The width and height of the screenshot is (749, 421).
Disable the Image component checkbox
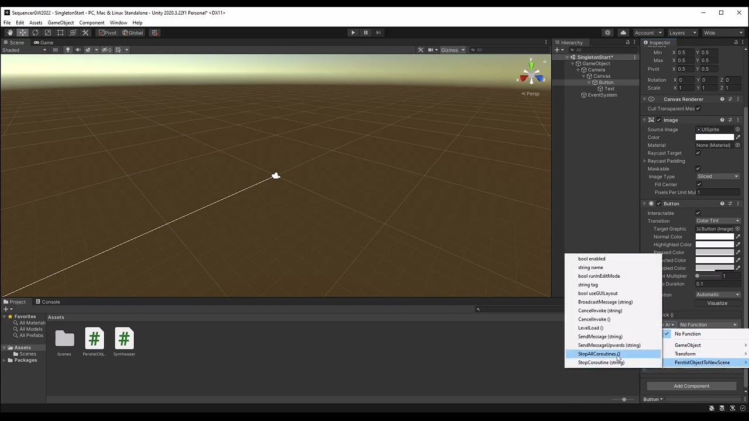(x=659, y=120)
